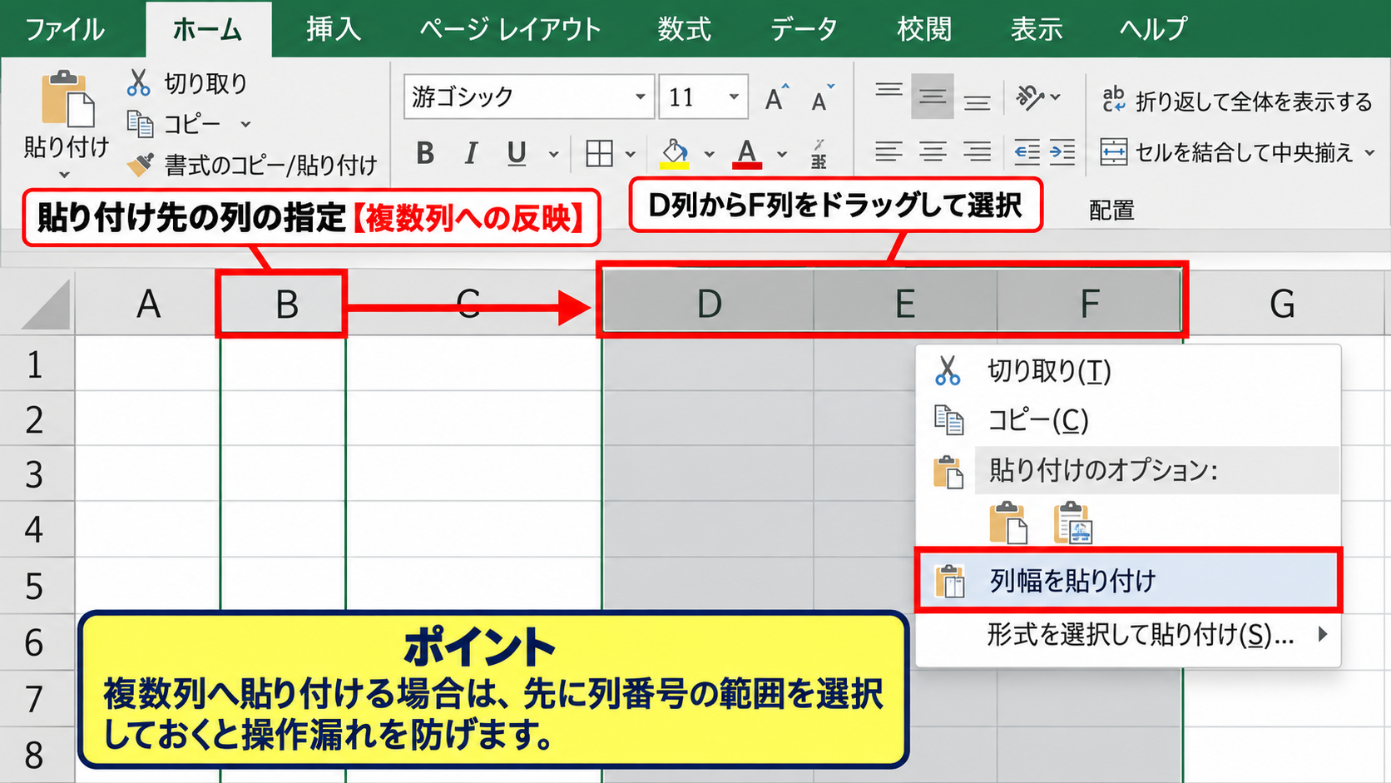Viewport: 1391px width, 783px height.
Task: Open font color dropdown arrow
Action: (x=782, y=154)
